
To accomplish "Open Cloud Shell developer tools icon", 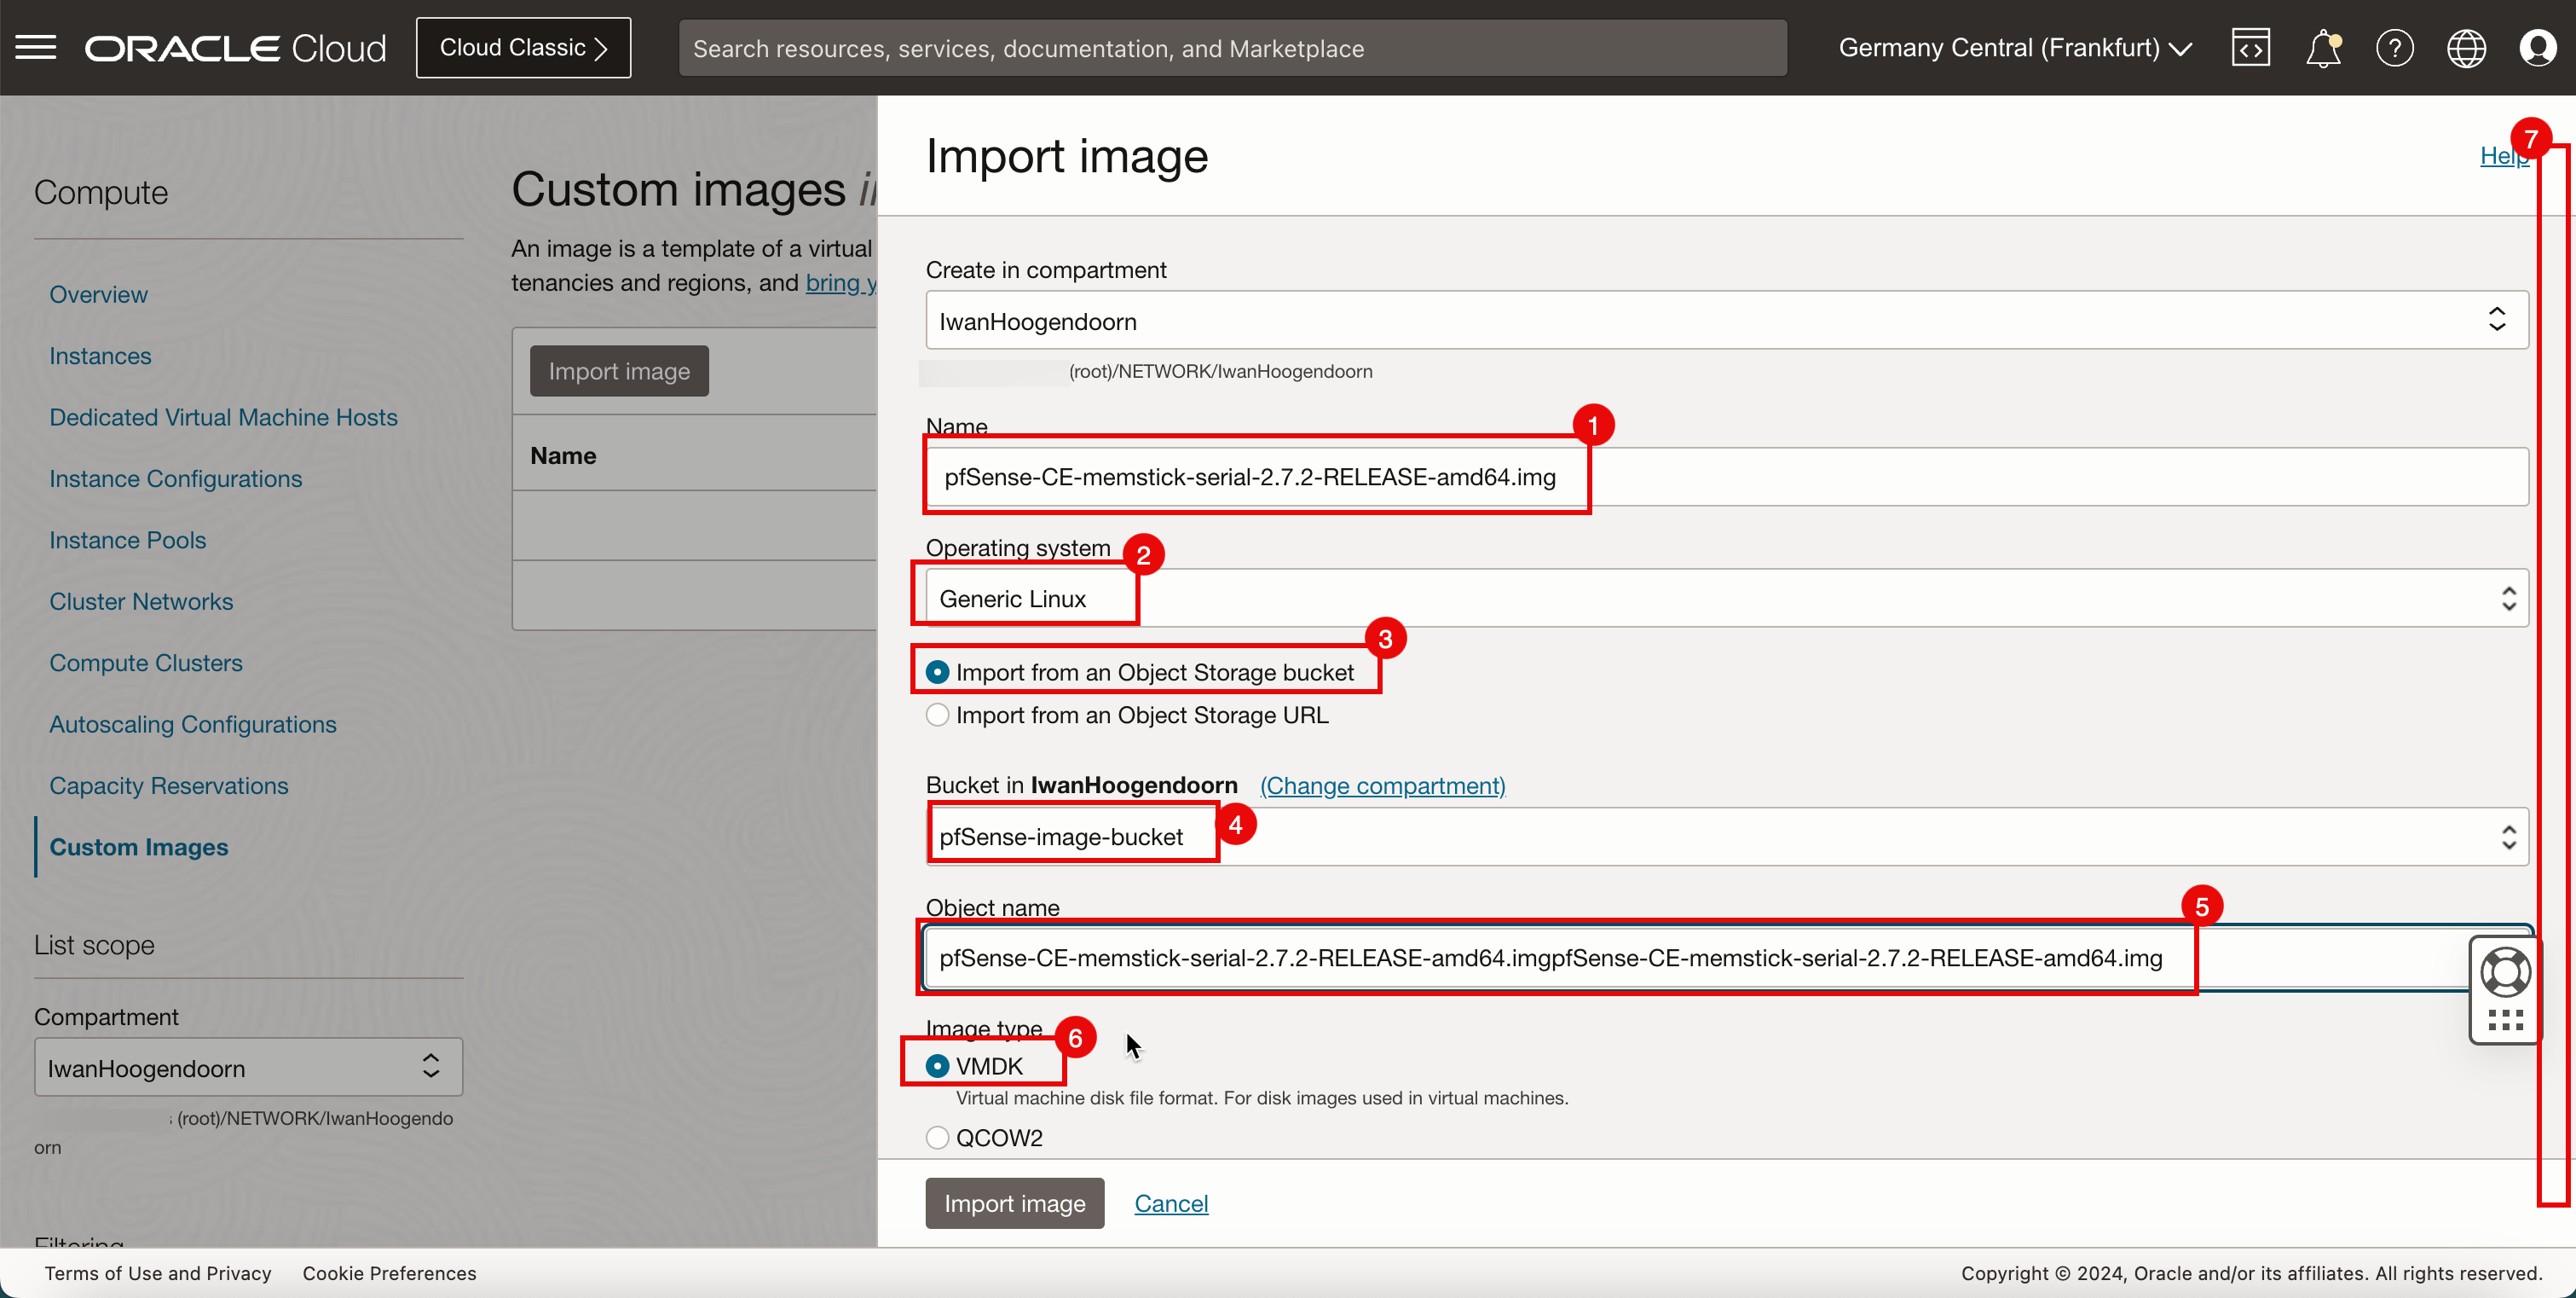I will click(x=2250, y=48).
